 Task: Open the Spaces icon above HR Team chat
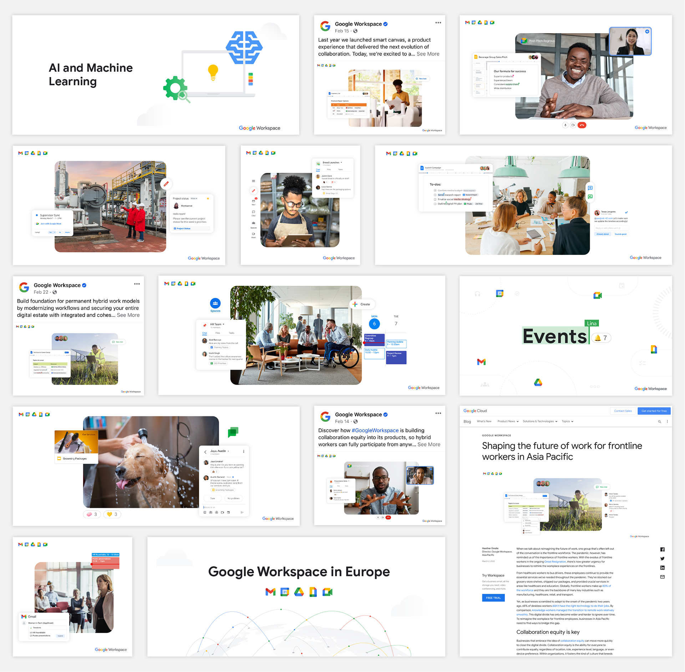(215, 303)
